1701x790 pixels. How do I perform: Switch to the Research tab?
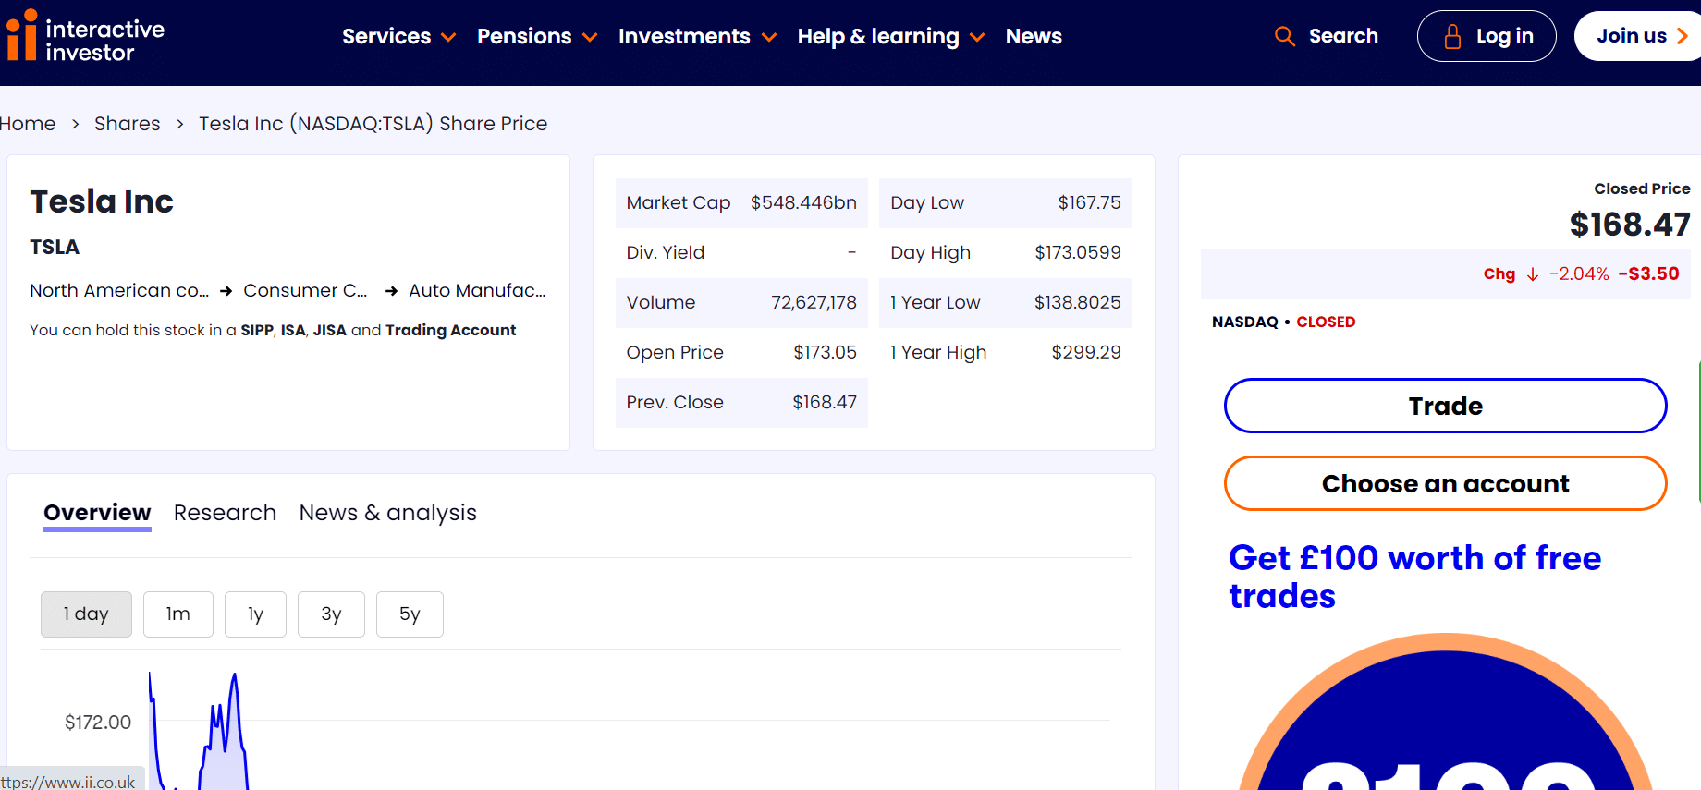(x=225, y=513)
